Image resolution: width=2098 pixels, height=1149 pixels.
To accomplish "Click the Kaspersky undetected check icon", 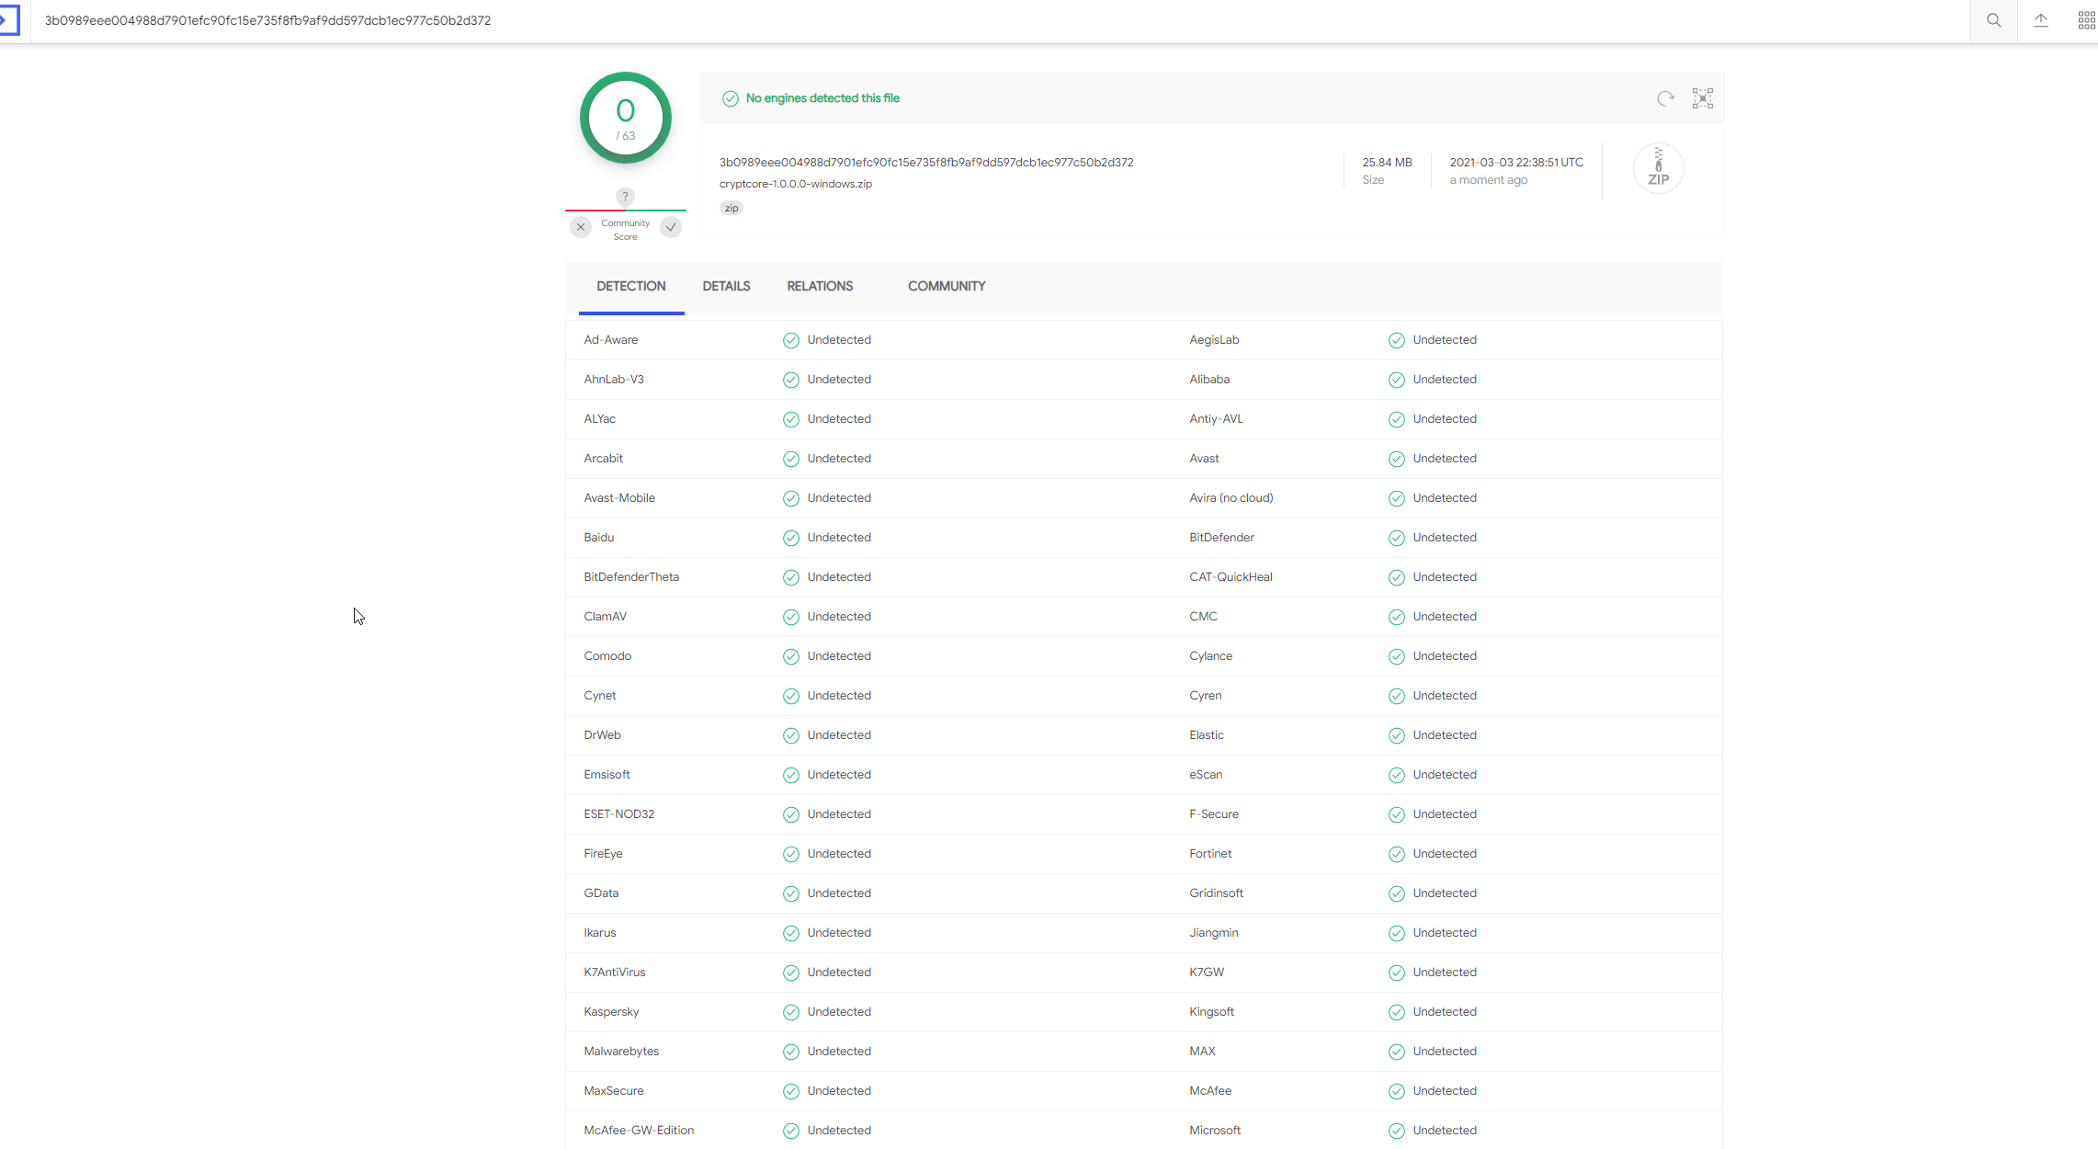I will click(x=790, y=1012).
